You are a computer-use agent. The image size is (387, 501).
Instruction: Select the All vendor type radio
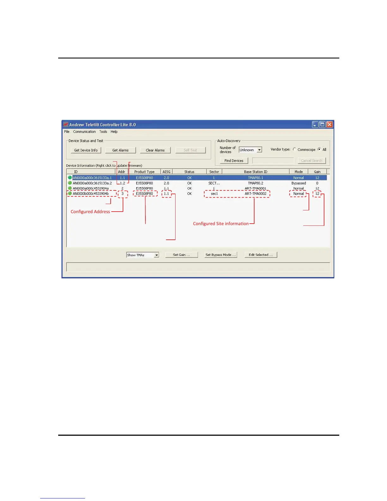pos(319,150)
